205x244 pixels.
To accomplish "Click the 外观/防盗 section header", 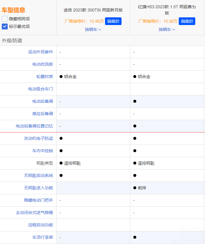I will [12, 41].
